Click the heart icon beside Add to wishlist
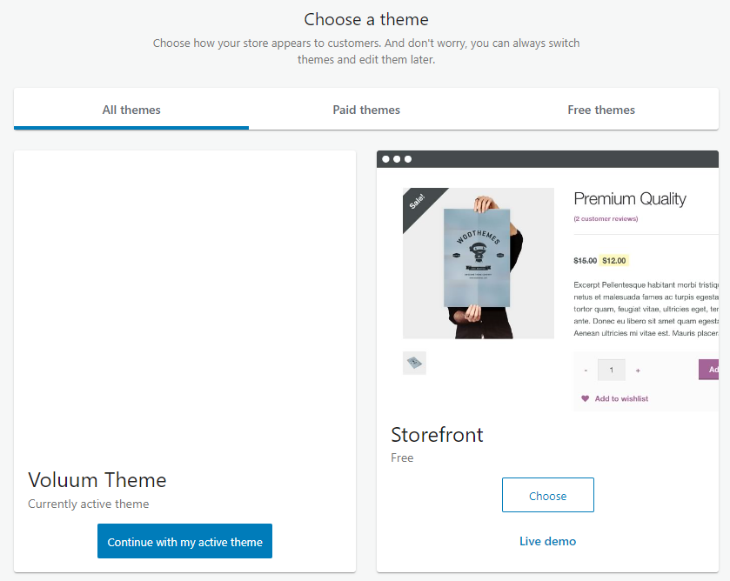Viewport: 730px width, 581px height. pyautogui.click(x=585, y=398)
